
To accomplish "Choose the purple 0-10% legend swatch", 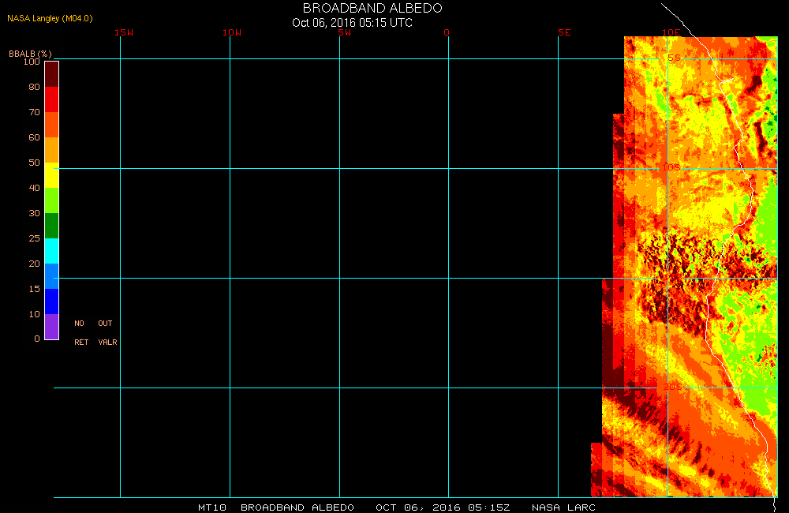I will pyautogui.click(x=51, y=327).
